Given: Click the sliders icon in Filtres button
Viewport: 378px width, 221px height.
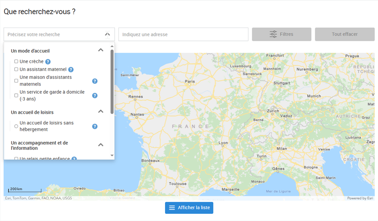Looking at the screenshot, I should tap(273, 34).
